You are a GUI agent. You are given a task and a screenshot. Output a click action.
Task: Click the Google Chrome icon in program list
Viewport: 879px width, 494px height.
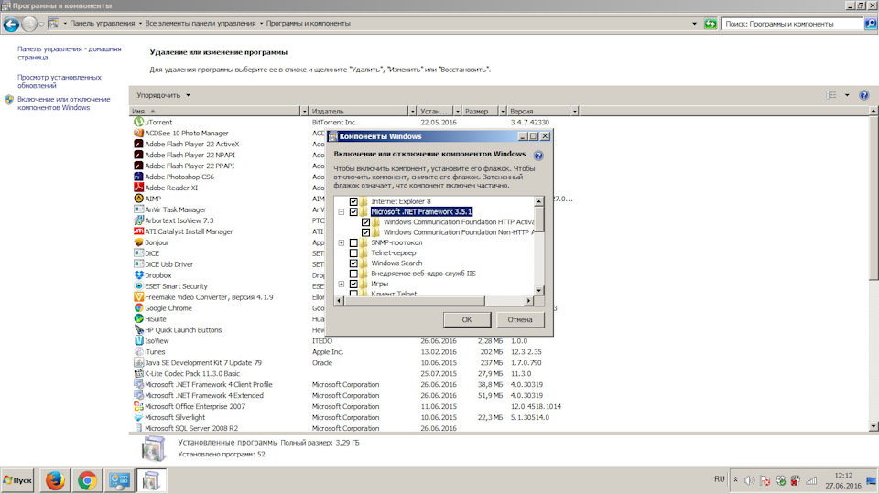[138, 307]
